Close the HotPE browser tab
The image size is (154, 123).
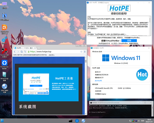[x=35, y=48]
